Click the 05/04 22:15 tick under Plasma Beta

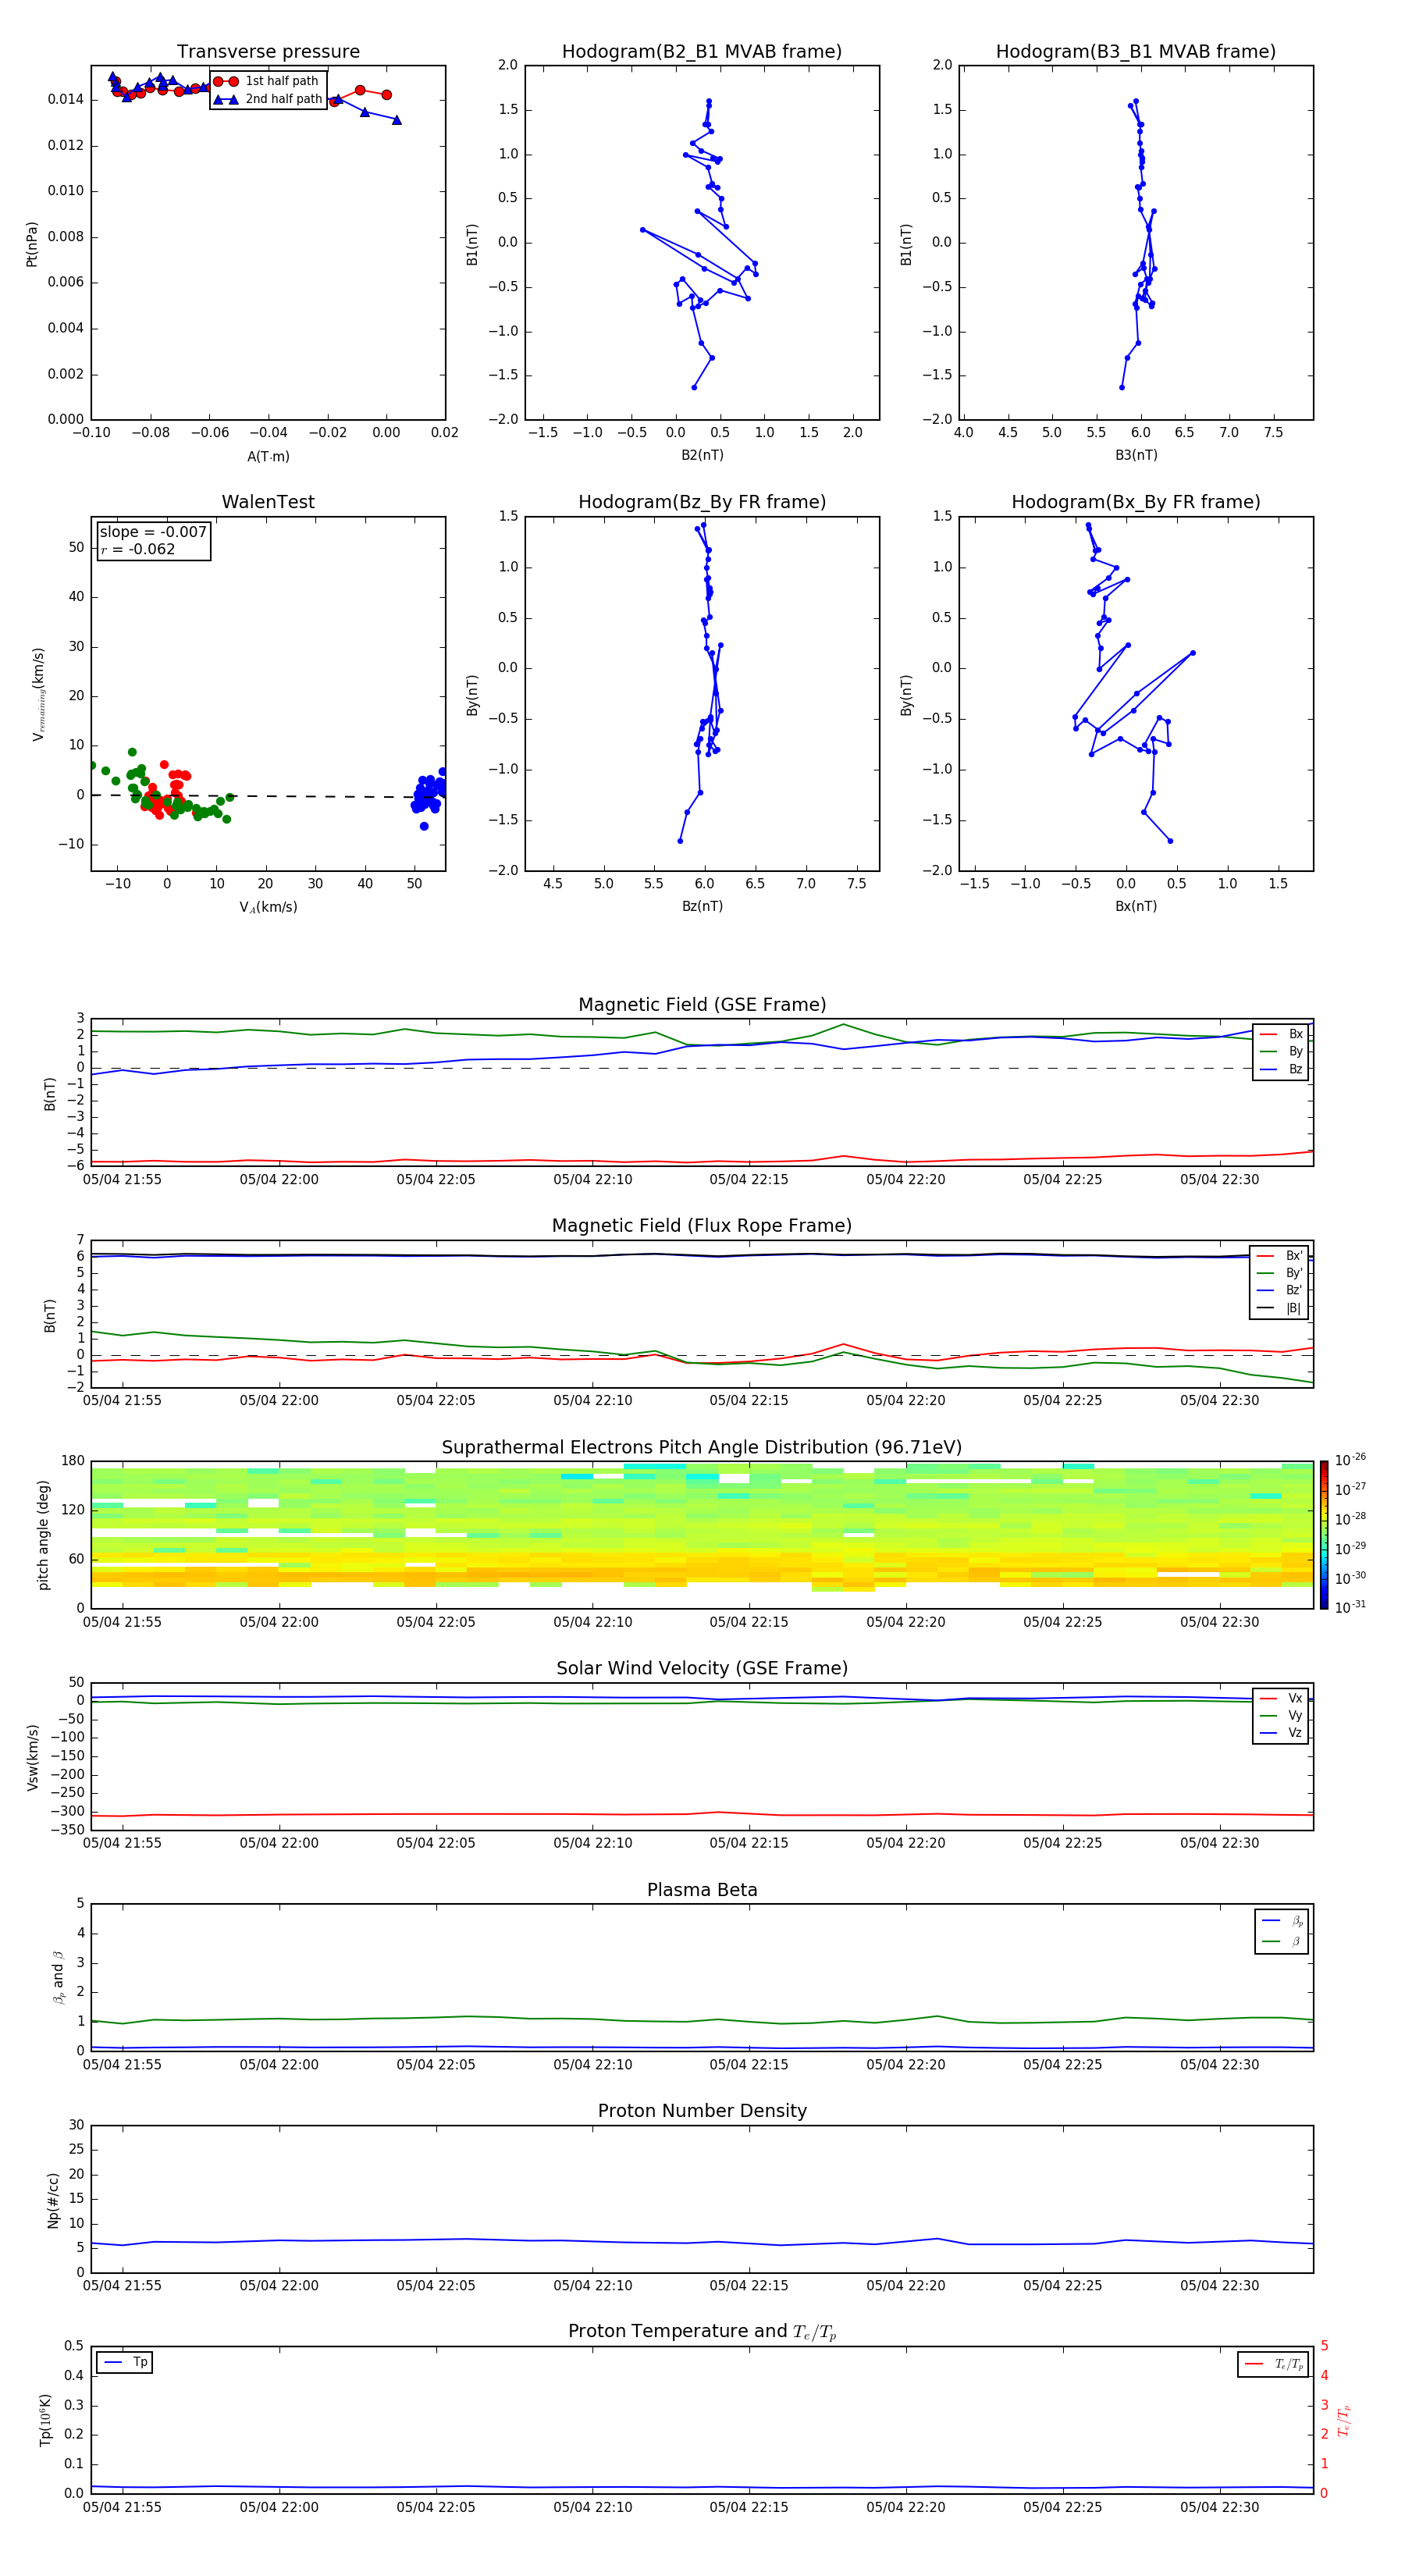pyautogui.click(x=749, y=2064)
